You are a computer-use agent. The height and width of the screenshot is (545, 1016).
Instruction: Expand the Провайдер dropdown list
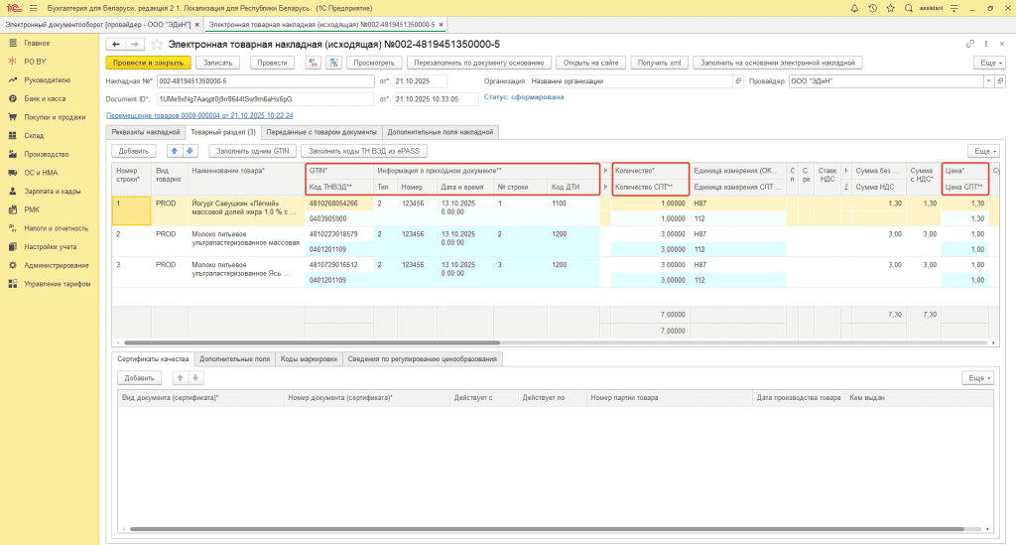(x=988, y=81)
